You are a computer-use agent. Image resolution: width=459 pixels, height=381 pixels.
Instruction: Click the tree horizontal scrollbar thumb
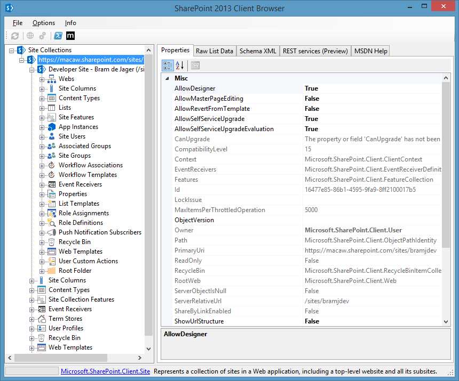point(61,358)
